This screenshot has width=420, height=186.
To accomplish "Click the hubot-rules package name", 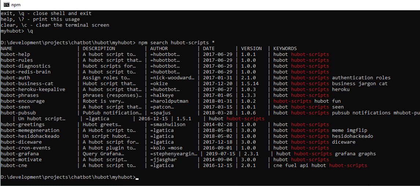I will click(x=17, y=60).
